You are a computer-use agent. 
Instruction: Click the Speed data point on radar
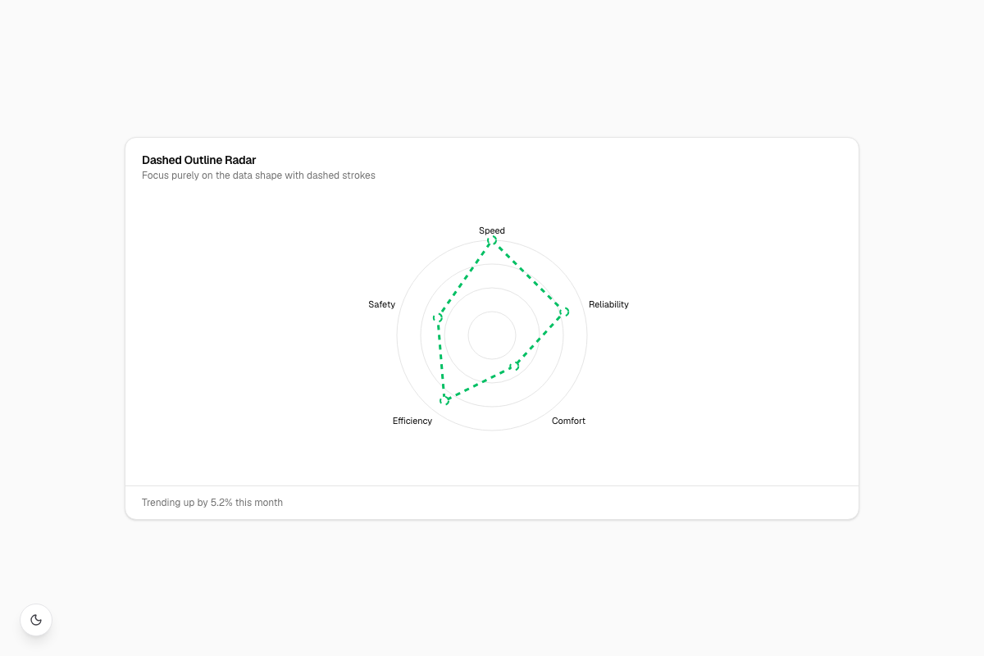(x=492, y=240)
